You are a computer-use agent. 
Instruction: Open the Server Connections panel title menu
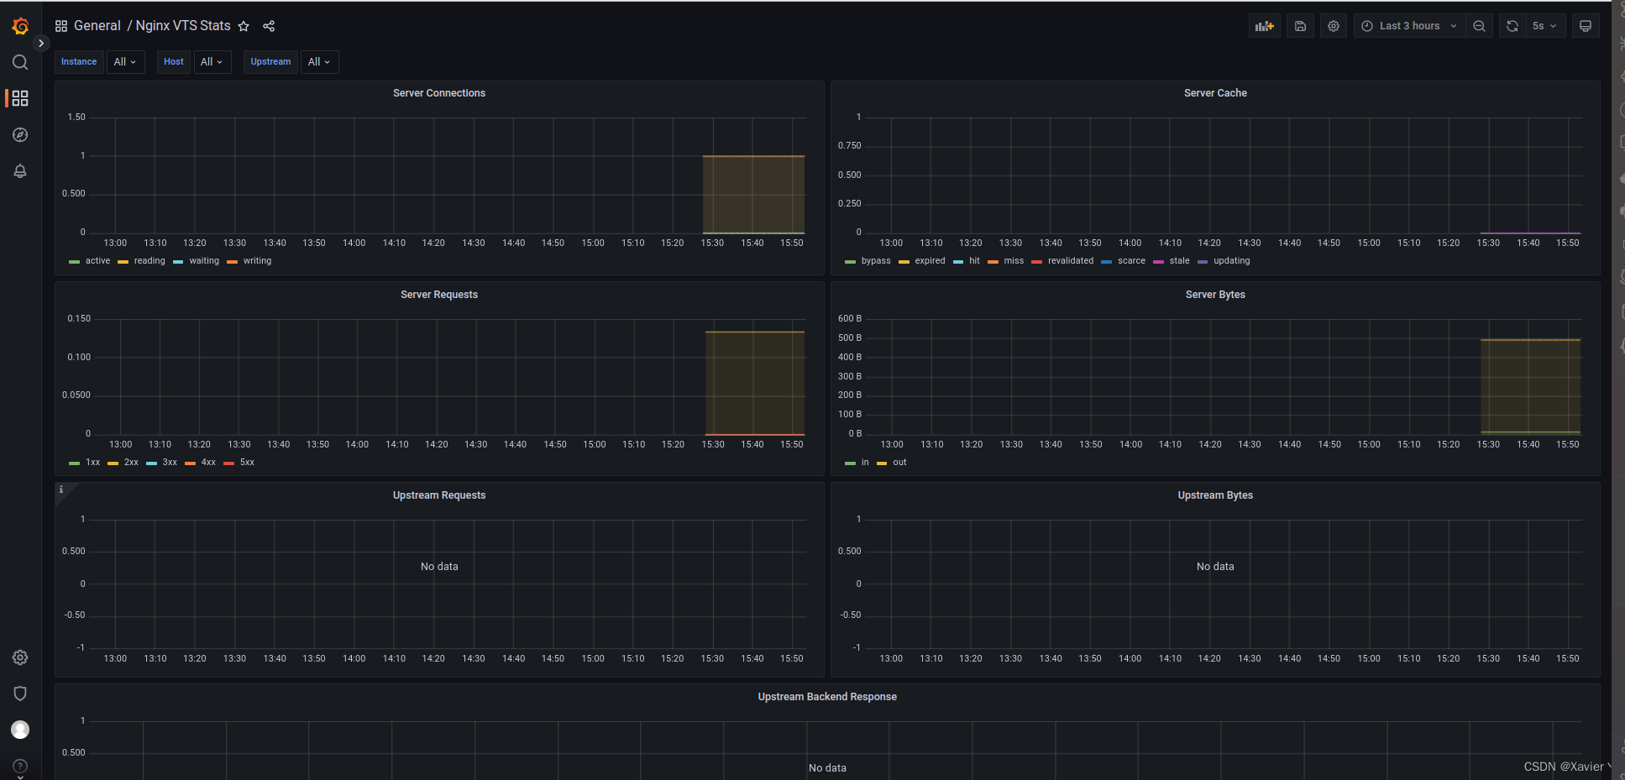pyautogui.click(x=439, y=93)
